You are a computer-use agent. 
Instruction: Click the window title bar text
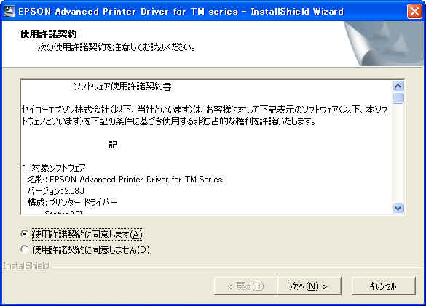click(181, 12)
